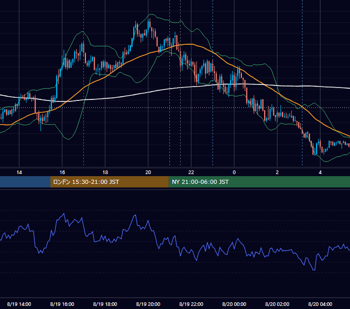Select the NY 21:00-06:00 JST session bar
The image size is (350, 309).
coord(259,182)
